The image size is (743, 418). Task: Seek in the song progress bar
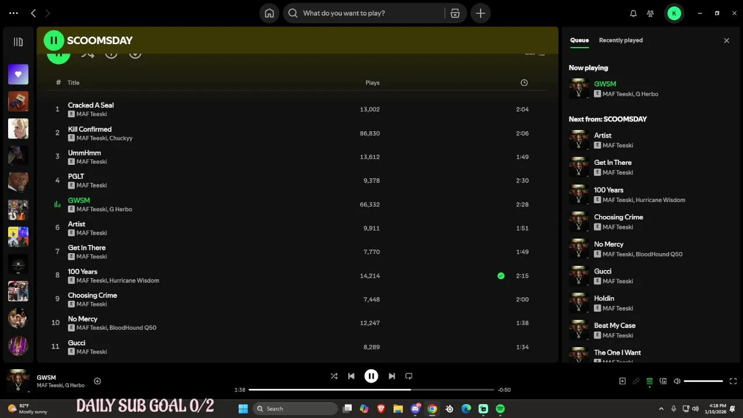click(x=371, y=390)
